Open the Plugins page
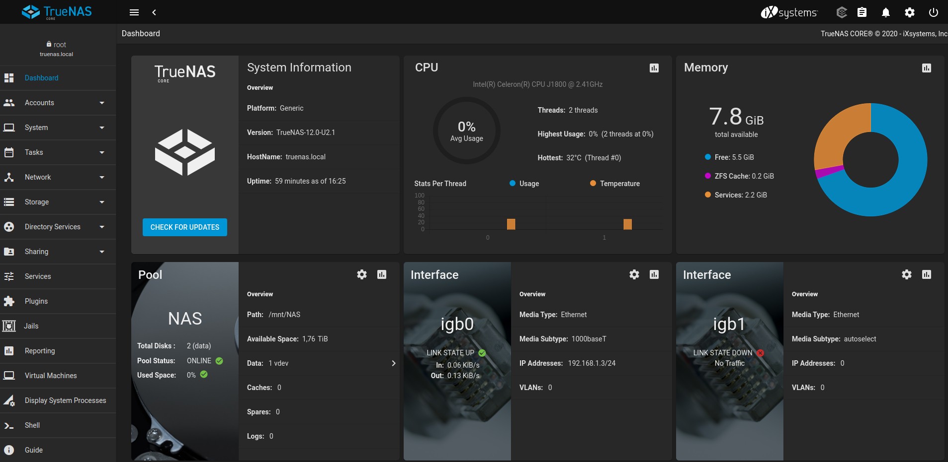Image resolution: width=948 pixels, height=462 pixels. (x=58, y=301)
